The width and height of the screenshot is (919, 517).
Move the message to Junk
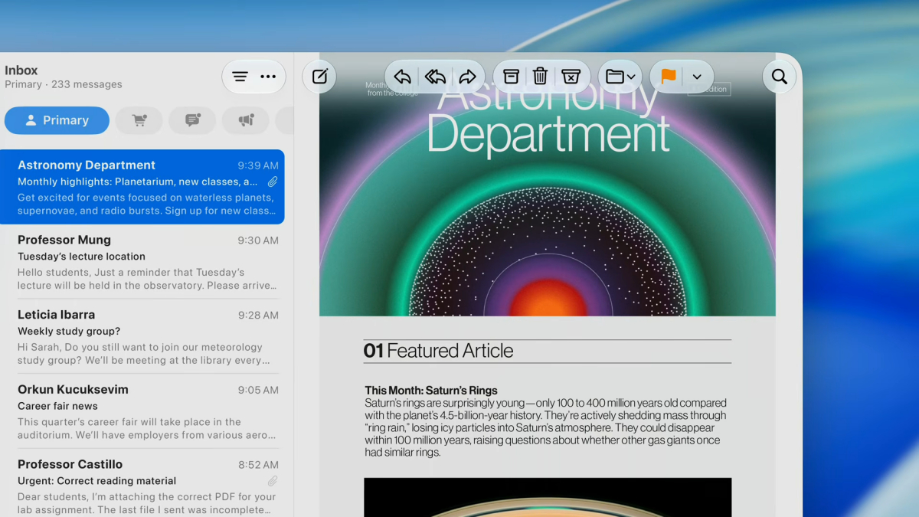coord(571,77)
